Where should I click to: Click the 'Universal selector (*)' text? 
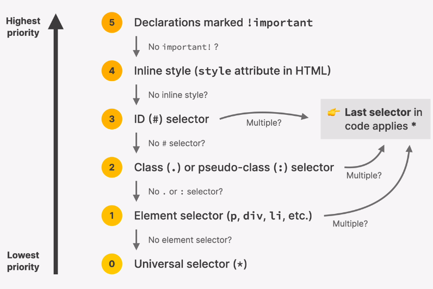(190, 264)
